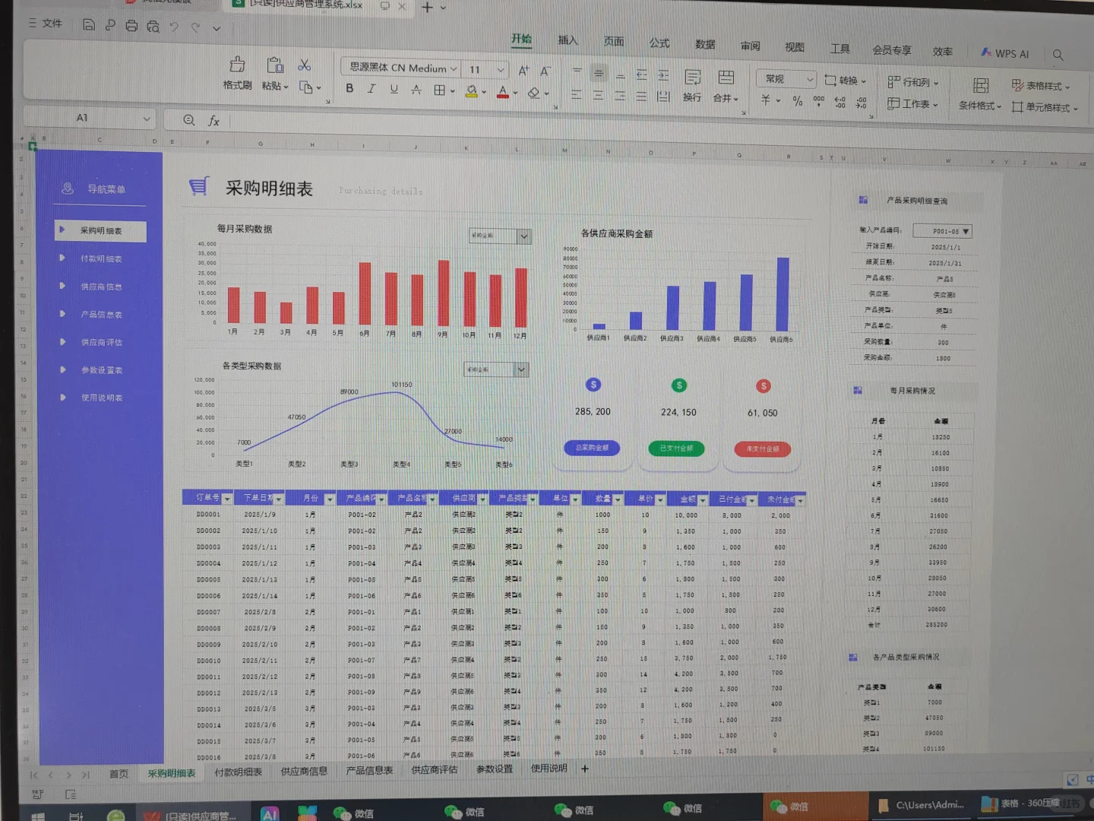This screenshot has width=1094, height=821.
Task: Switch to the 插入 ribbon tab
Action: pyautogui.click(x=567, y=41)
